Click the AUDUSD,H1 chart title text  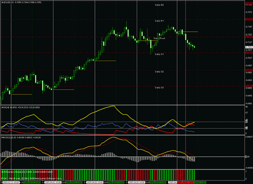21,2
